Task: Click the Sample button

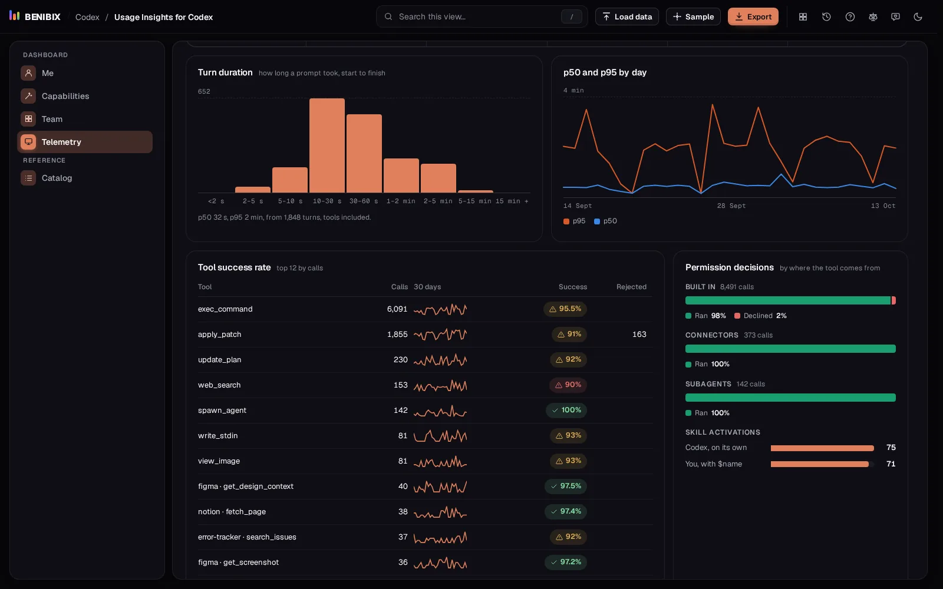Action: tap(693, 16)
